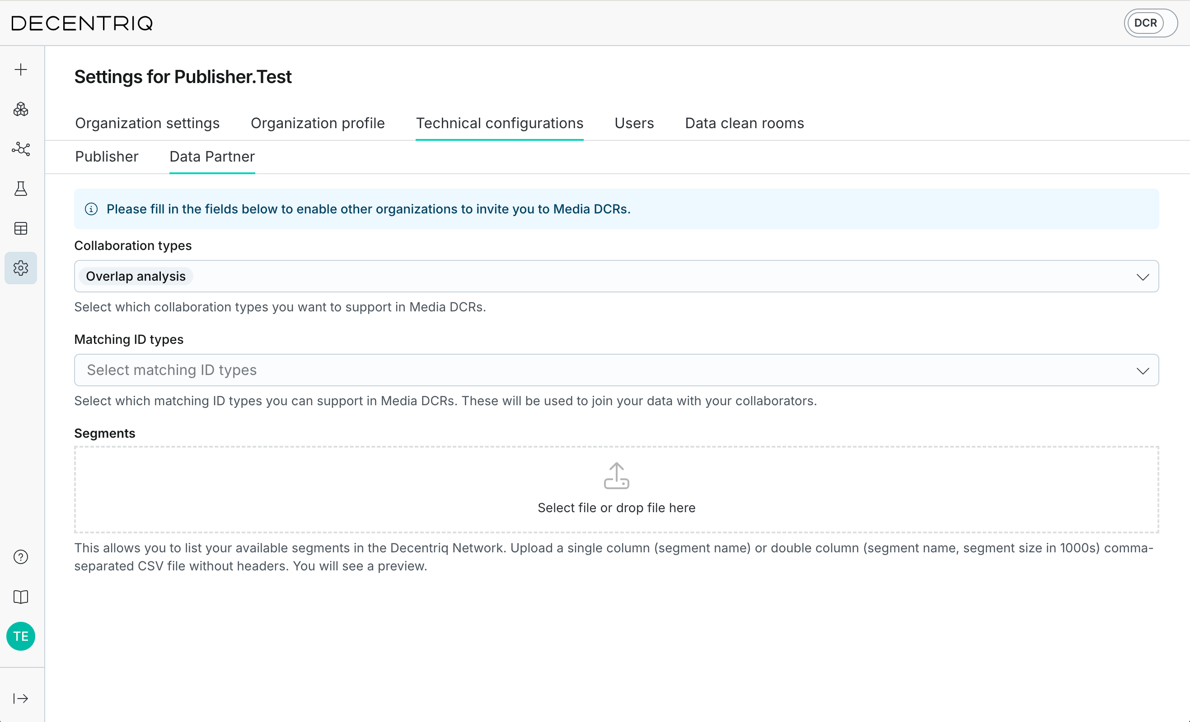Open the documentation book icon
This screenshot has width=1190, height=722.
[x=21, y=597]
